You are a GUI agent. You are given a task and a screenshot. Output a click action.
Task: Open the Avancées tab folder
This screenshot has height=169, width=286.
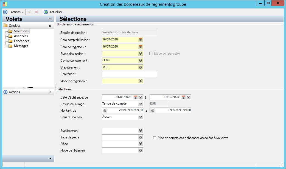coord(21,36)
